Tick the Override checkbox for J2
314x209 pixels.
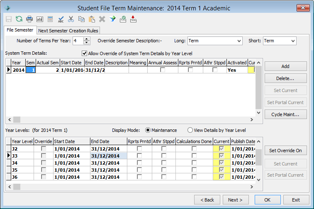pyautogui.click(x=44, y=149)
